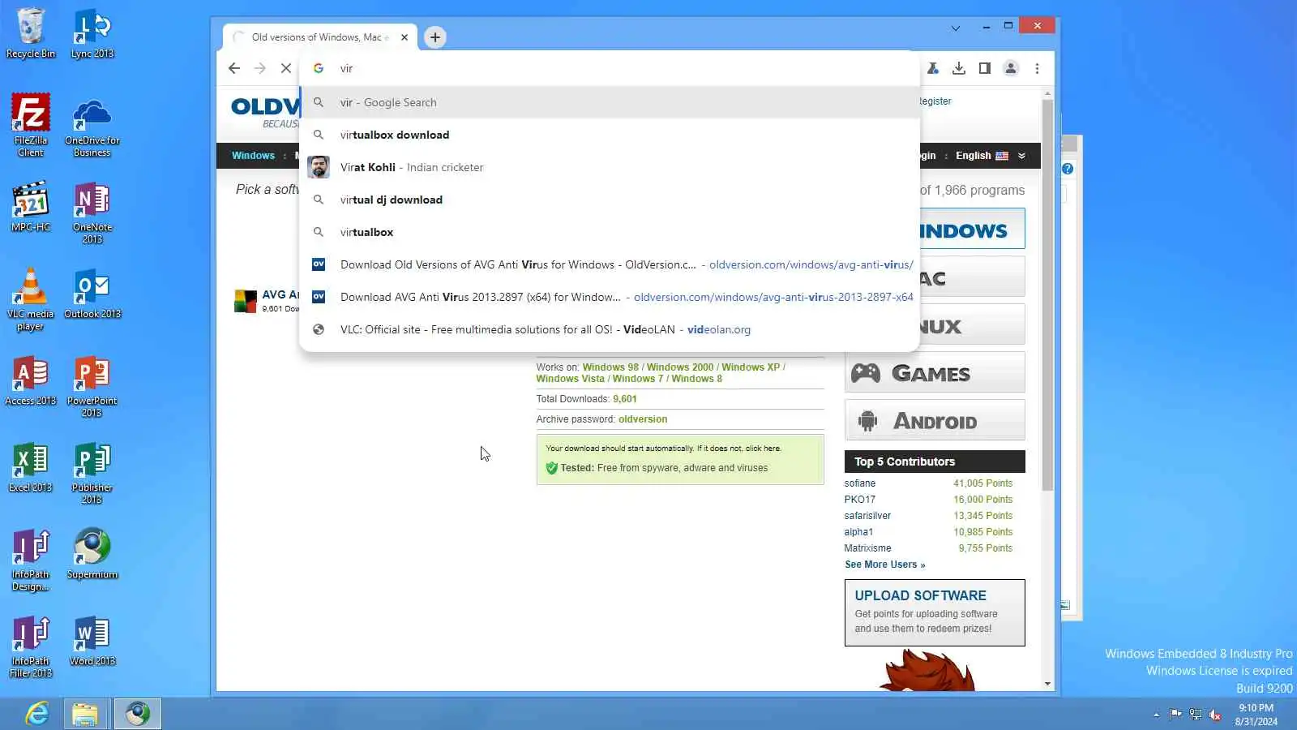The image size is (1297, 730).
Task: Open the Windows tab in the site navigation
Action: [x=253, y=156]
